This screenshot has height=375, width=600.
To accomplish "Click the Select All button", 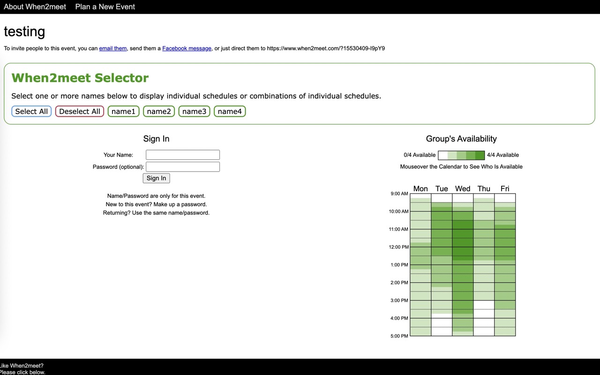I will point(31,111).
